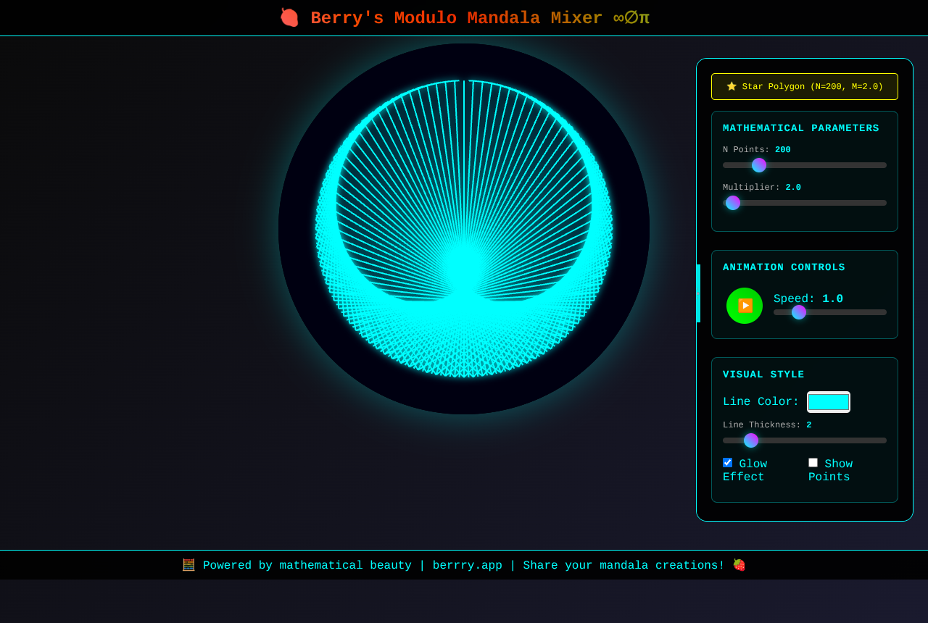Enable the Show Points checkbox
Viewport: 928px width, 623px height.
[x=813, y=463]
